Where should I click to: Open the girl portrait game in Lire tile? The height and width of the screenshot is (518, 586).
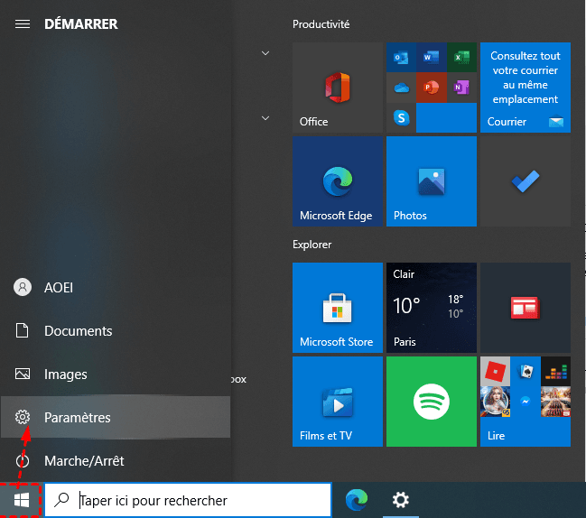[495, 402]
